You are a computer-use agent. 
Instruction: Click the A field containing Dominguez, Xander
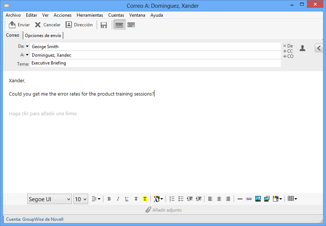tap(156, 55)
